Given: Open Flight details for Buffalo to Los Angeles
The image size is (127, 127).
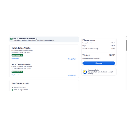Looking at the screenshot, I should (15, 58).
